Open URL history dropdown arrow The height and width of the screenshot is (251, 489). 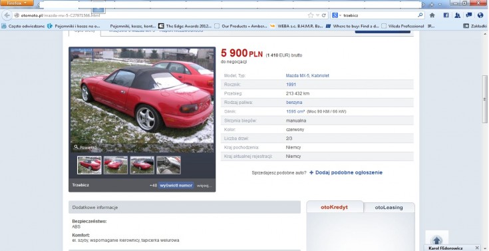point(317,15)
